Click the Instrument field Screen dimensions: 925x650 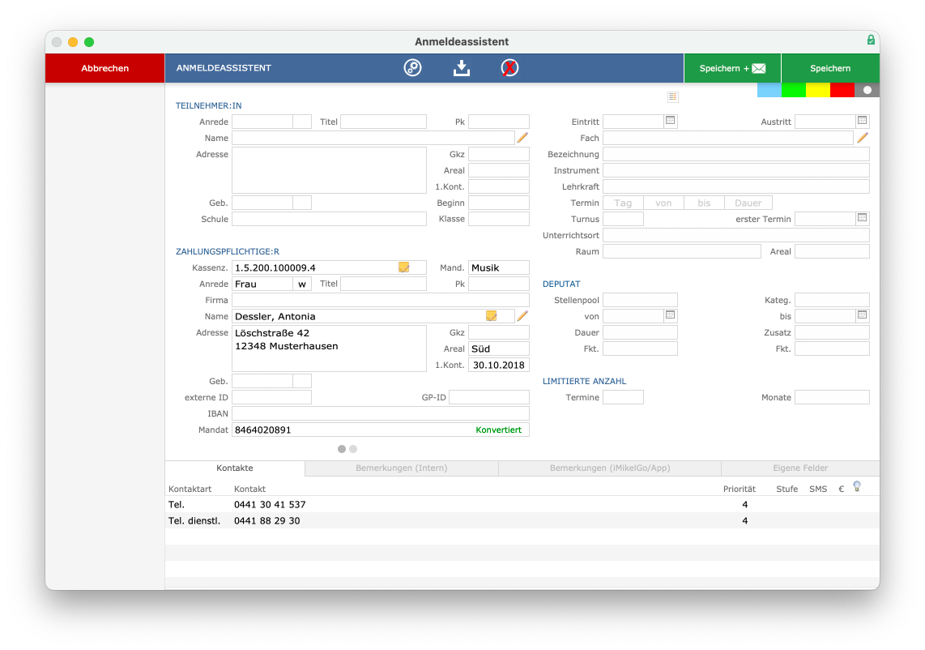tap(736, 171)
